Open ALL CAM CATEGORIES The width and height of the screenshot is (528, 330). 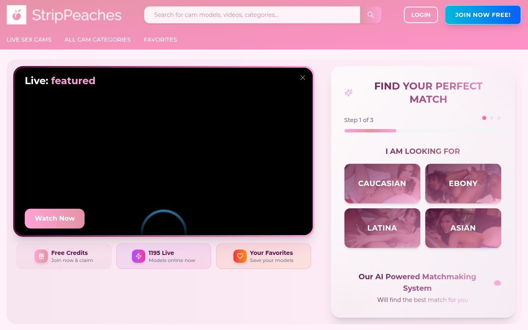pyautogui.click(x=97, y=40)
